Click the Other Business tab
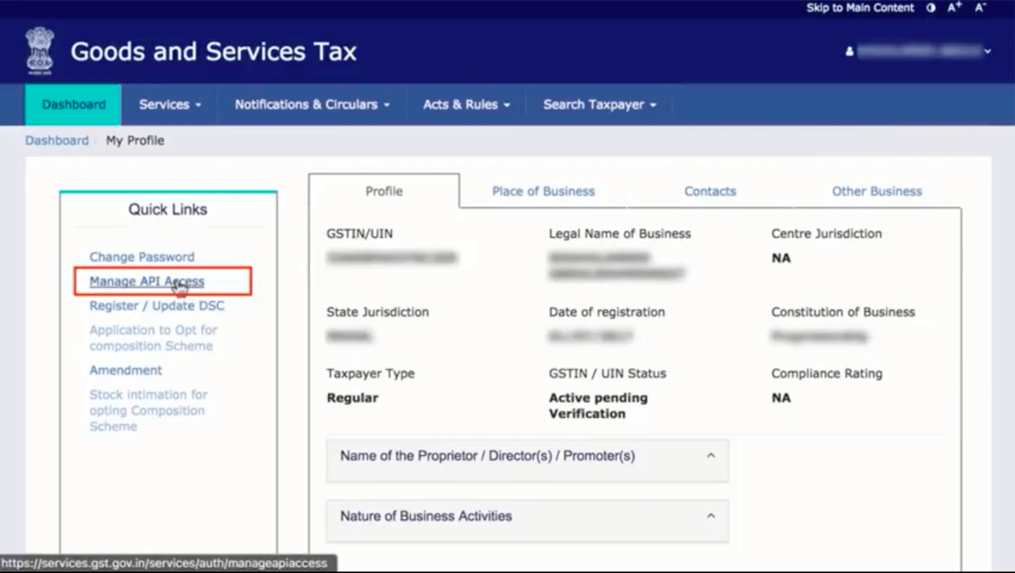Image resolution: width=1015 pixels, height=573 pixels. (876, 191)
